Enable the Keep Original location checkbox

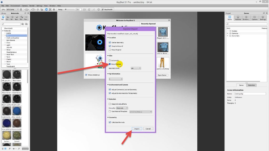pyautogui.click(x=110, y=50)
